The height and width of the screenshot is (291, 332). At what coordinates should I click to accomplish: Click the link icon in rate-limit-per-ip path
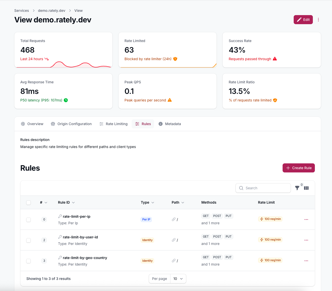(174, 220)
